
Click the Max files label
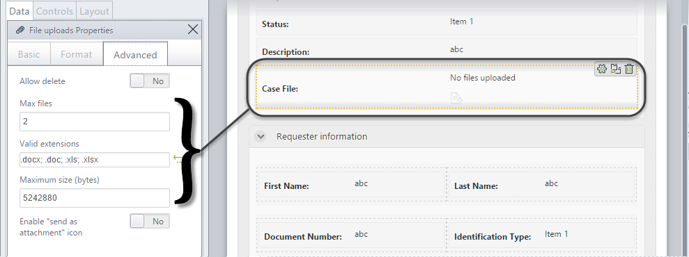[36, 103]
